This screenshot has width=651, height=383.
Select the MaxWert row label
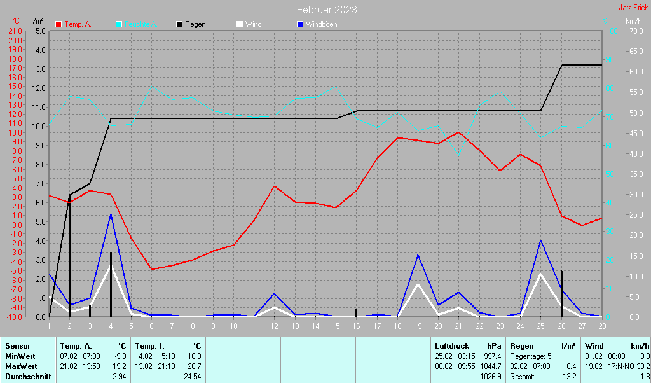[x=21, y=366]
